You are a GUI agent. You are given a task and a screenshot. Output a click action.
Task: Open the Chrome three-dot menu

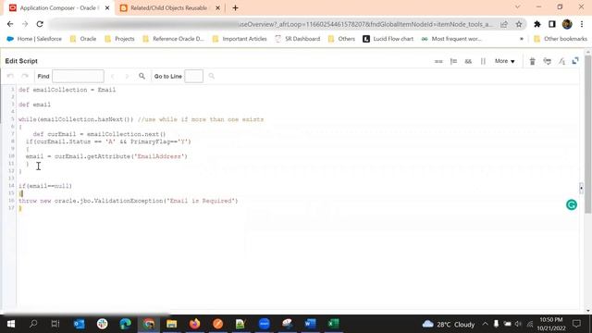click(582, 24)
